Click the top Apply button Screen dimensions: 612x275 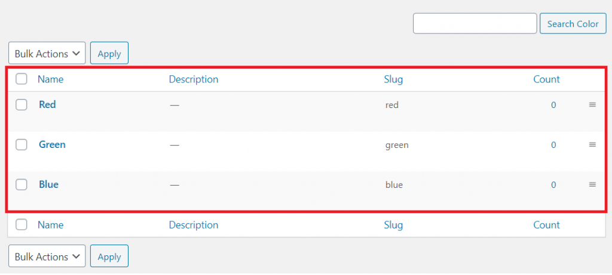click(109, 53)
